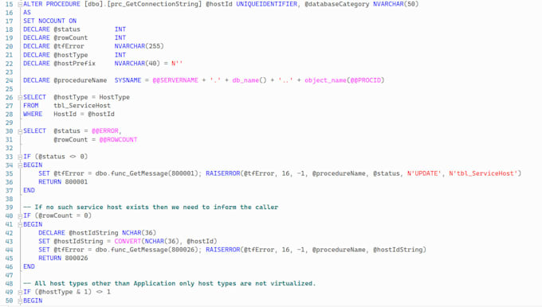Viewport: 542px width, 307px height.
Task: Click the @@ROWCOUNT system variable
Action: click(x=118, y=140)
